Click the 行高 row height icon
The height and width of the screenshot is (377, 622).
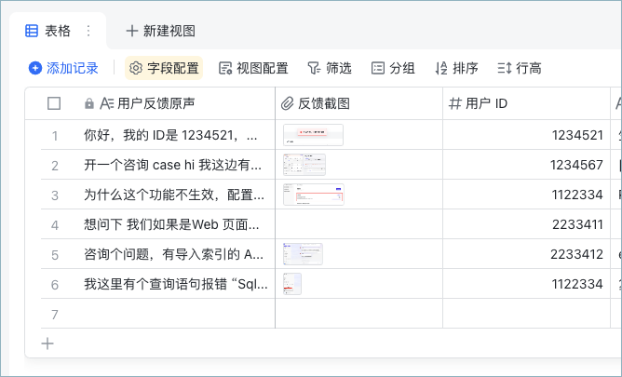pos(505,68)
